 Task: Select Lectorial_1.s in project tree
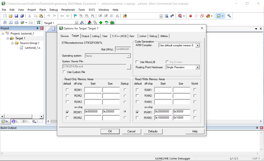pos(32,48)
